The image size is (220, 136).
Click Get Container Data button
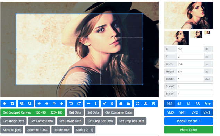118,112
